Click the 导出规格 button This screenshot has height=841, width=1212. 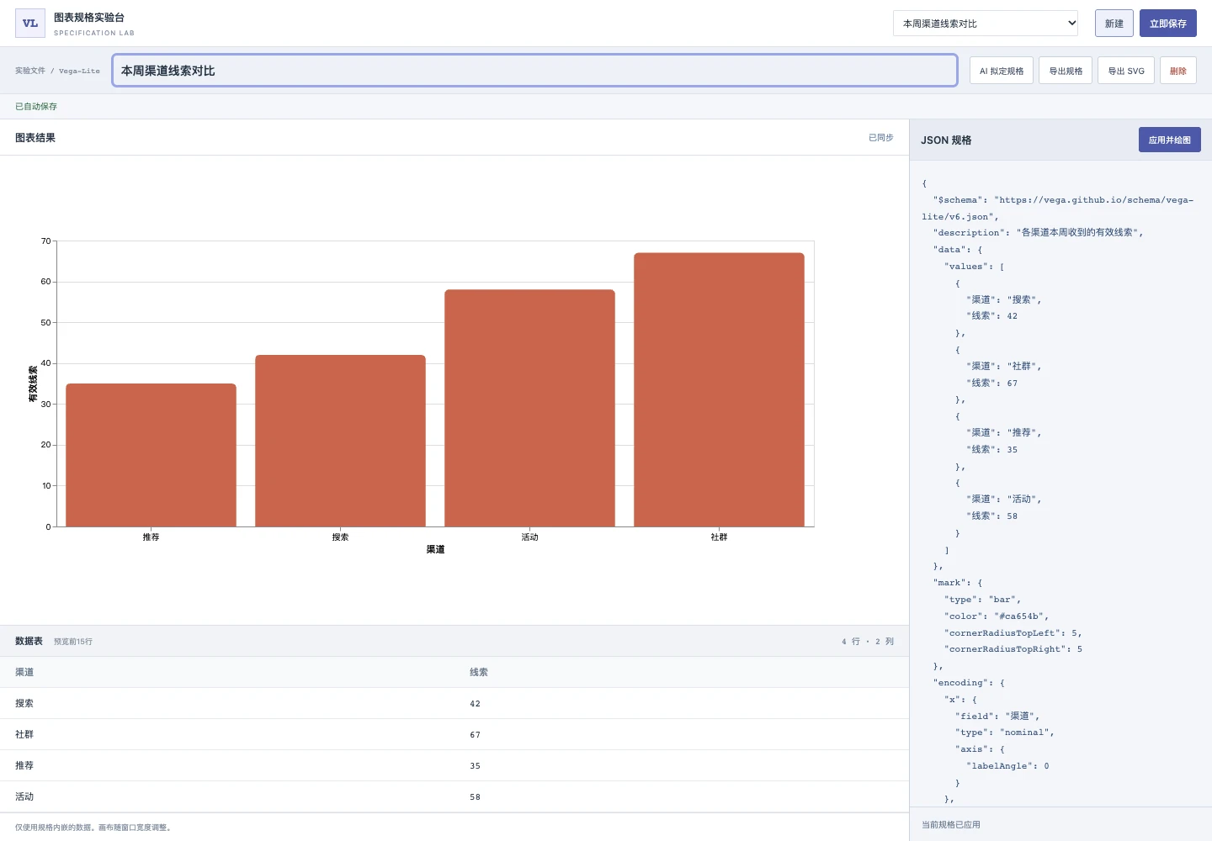[x=1066, y=71]
